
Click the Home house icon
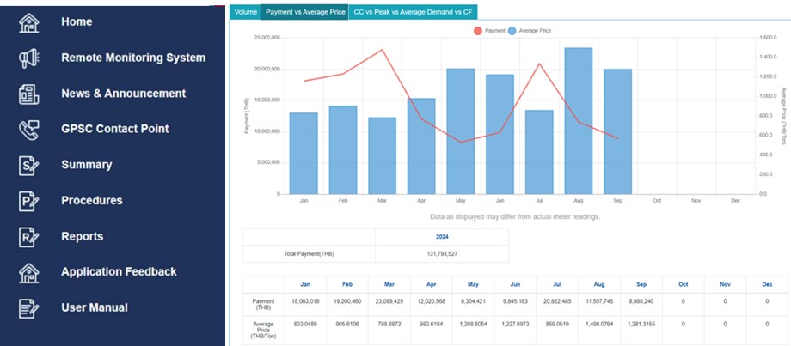pyautogui.click(x=29, y=22)
